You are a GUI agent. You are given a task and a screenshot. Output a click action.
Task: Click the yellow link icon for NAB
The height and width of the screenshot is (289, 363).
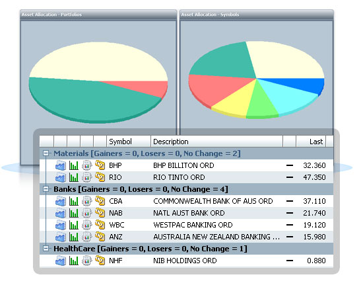tap(100, 213)
